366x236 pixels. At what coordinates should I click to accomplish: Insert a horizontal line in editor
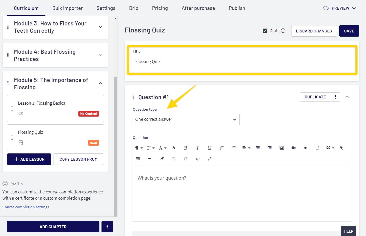click(x=150, y=159)
